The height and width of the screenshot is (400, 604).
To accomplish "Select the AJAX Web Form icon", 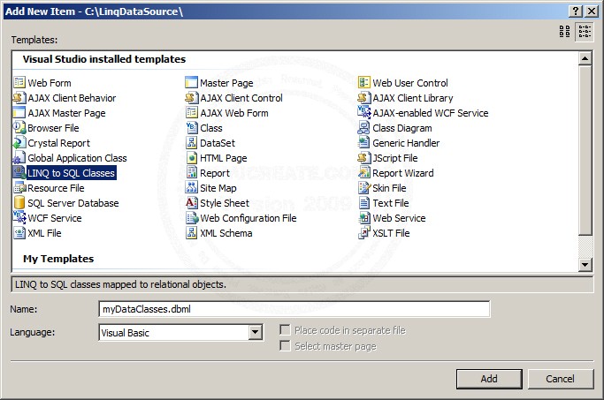I will [x=191, y=113].
